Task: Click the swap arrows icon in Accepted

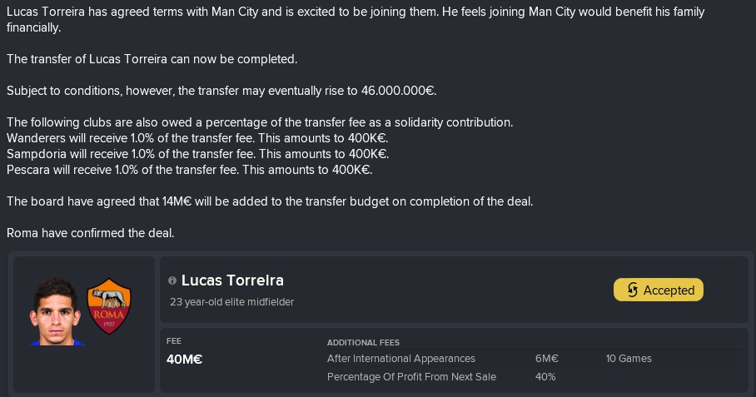Action: [633, 290]
